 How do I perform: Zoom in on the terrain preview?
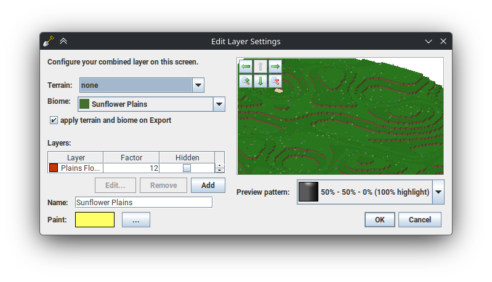246,81
